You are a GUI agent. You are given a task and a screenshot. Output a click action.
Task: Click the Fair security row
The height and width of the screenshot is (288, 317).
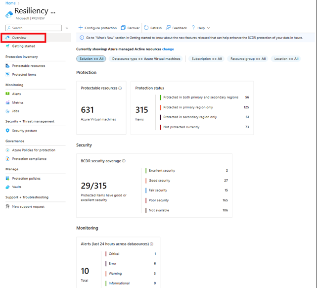(x=186, y=190)
